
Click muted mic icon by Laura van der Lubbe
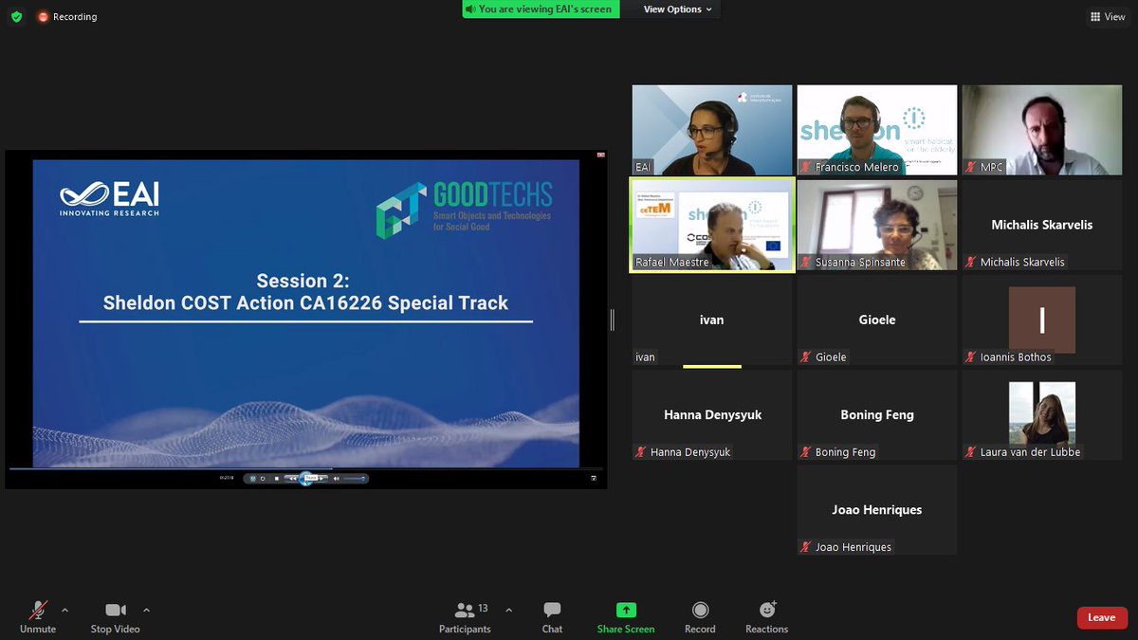coord(971,451)
